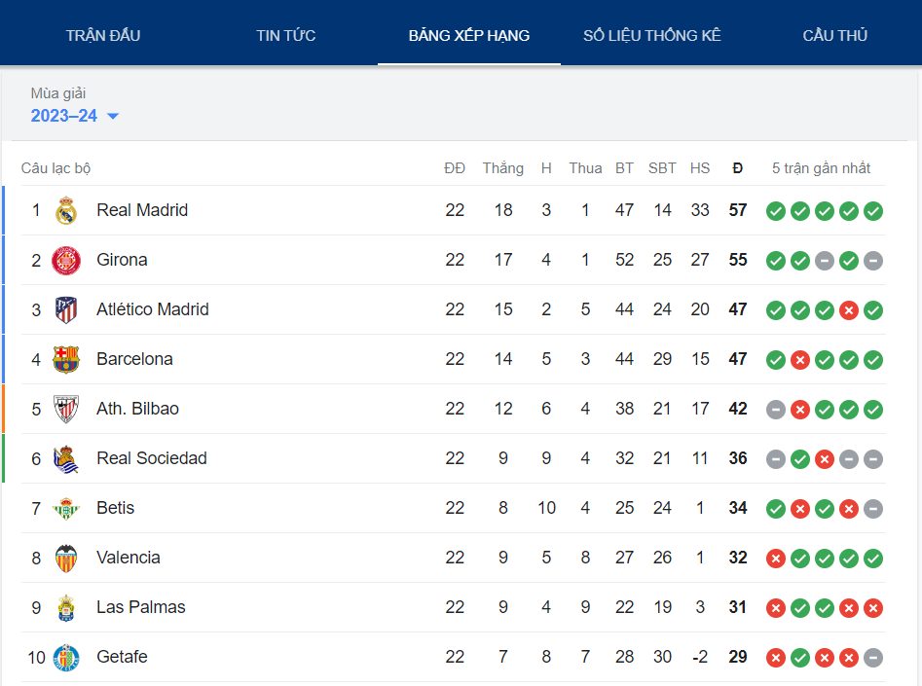Viewport: 922px width, 686px height.
Task: Click the Getafe club crest
Action: 66,657
